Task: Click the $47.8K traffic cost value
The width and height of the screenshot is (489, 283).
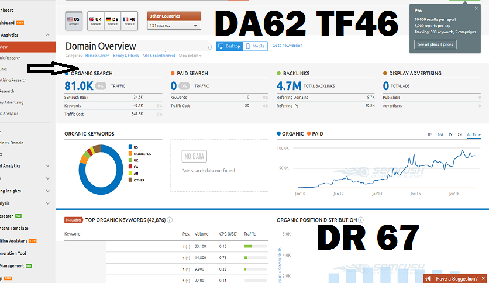Action: pyautogui.click(x=137, y=114)
